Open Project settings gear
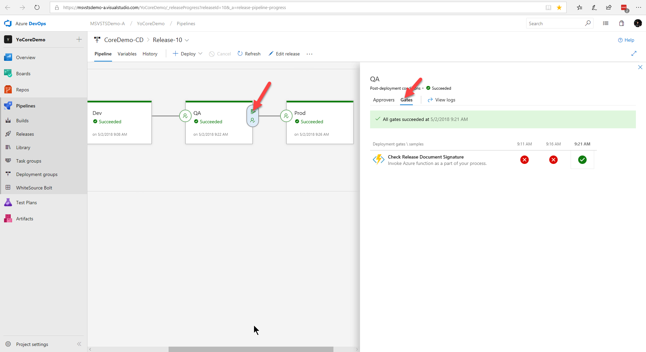Image resolution: width=646 pixels, height=352 pixels. [x=8, y=344]
